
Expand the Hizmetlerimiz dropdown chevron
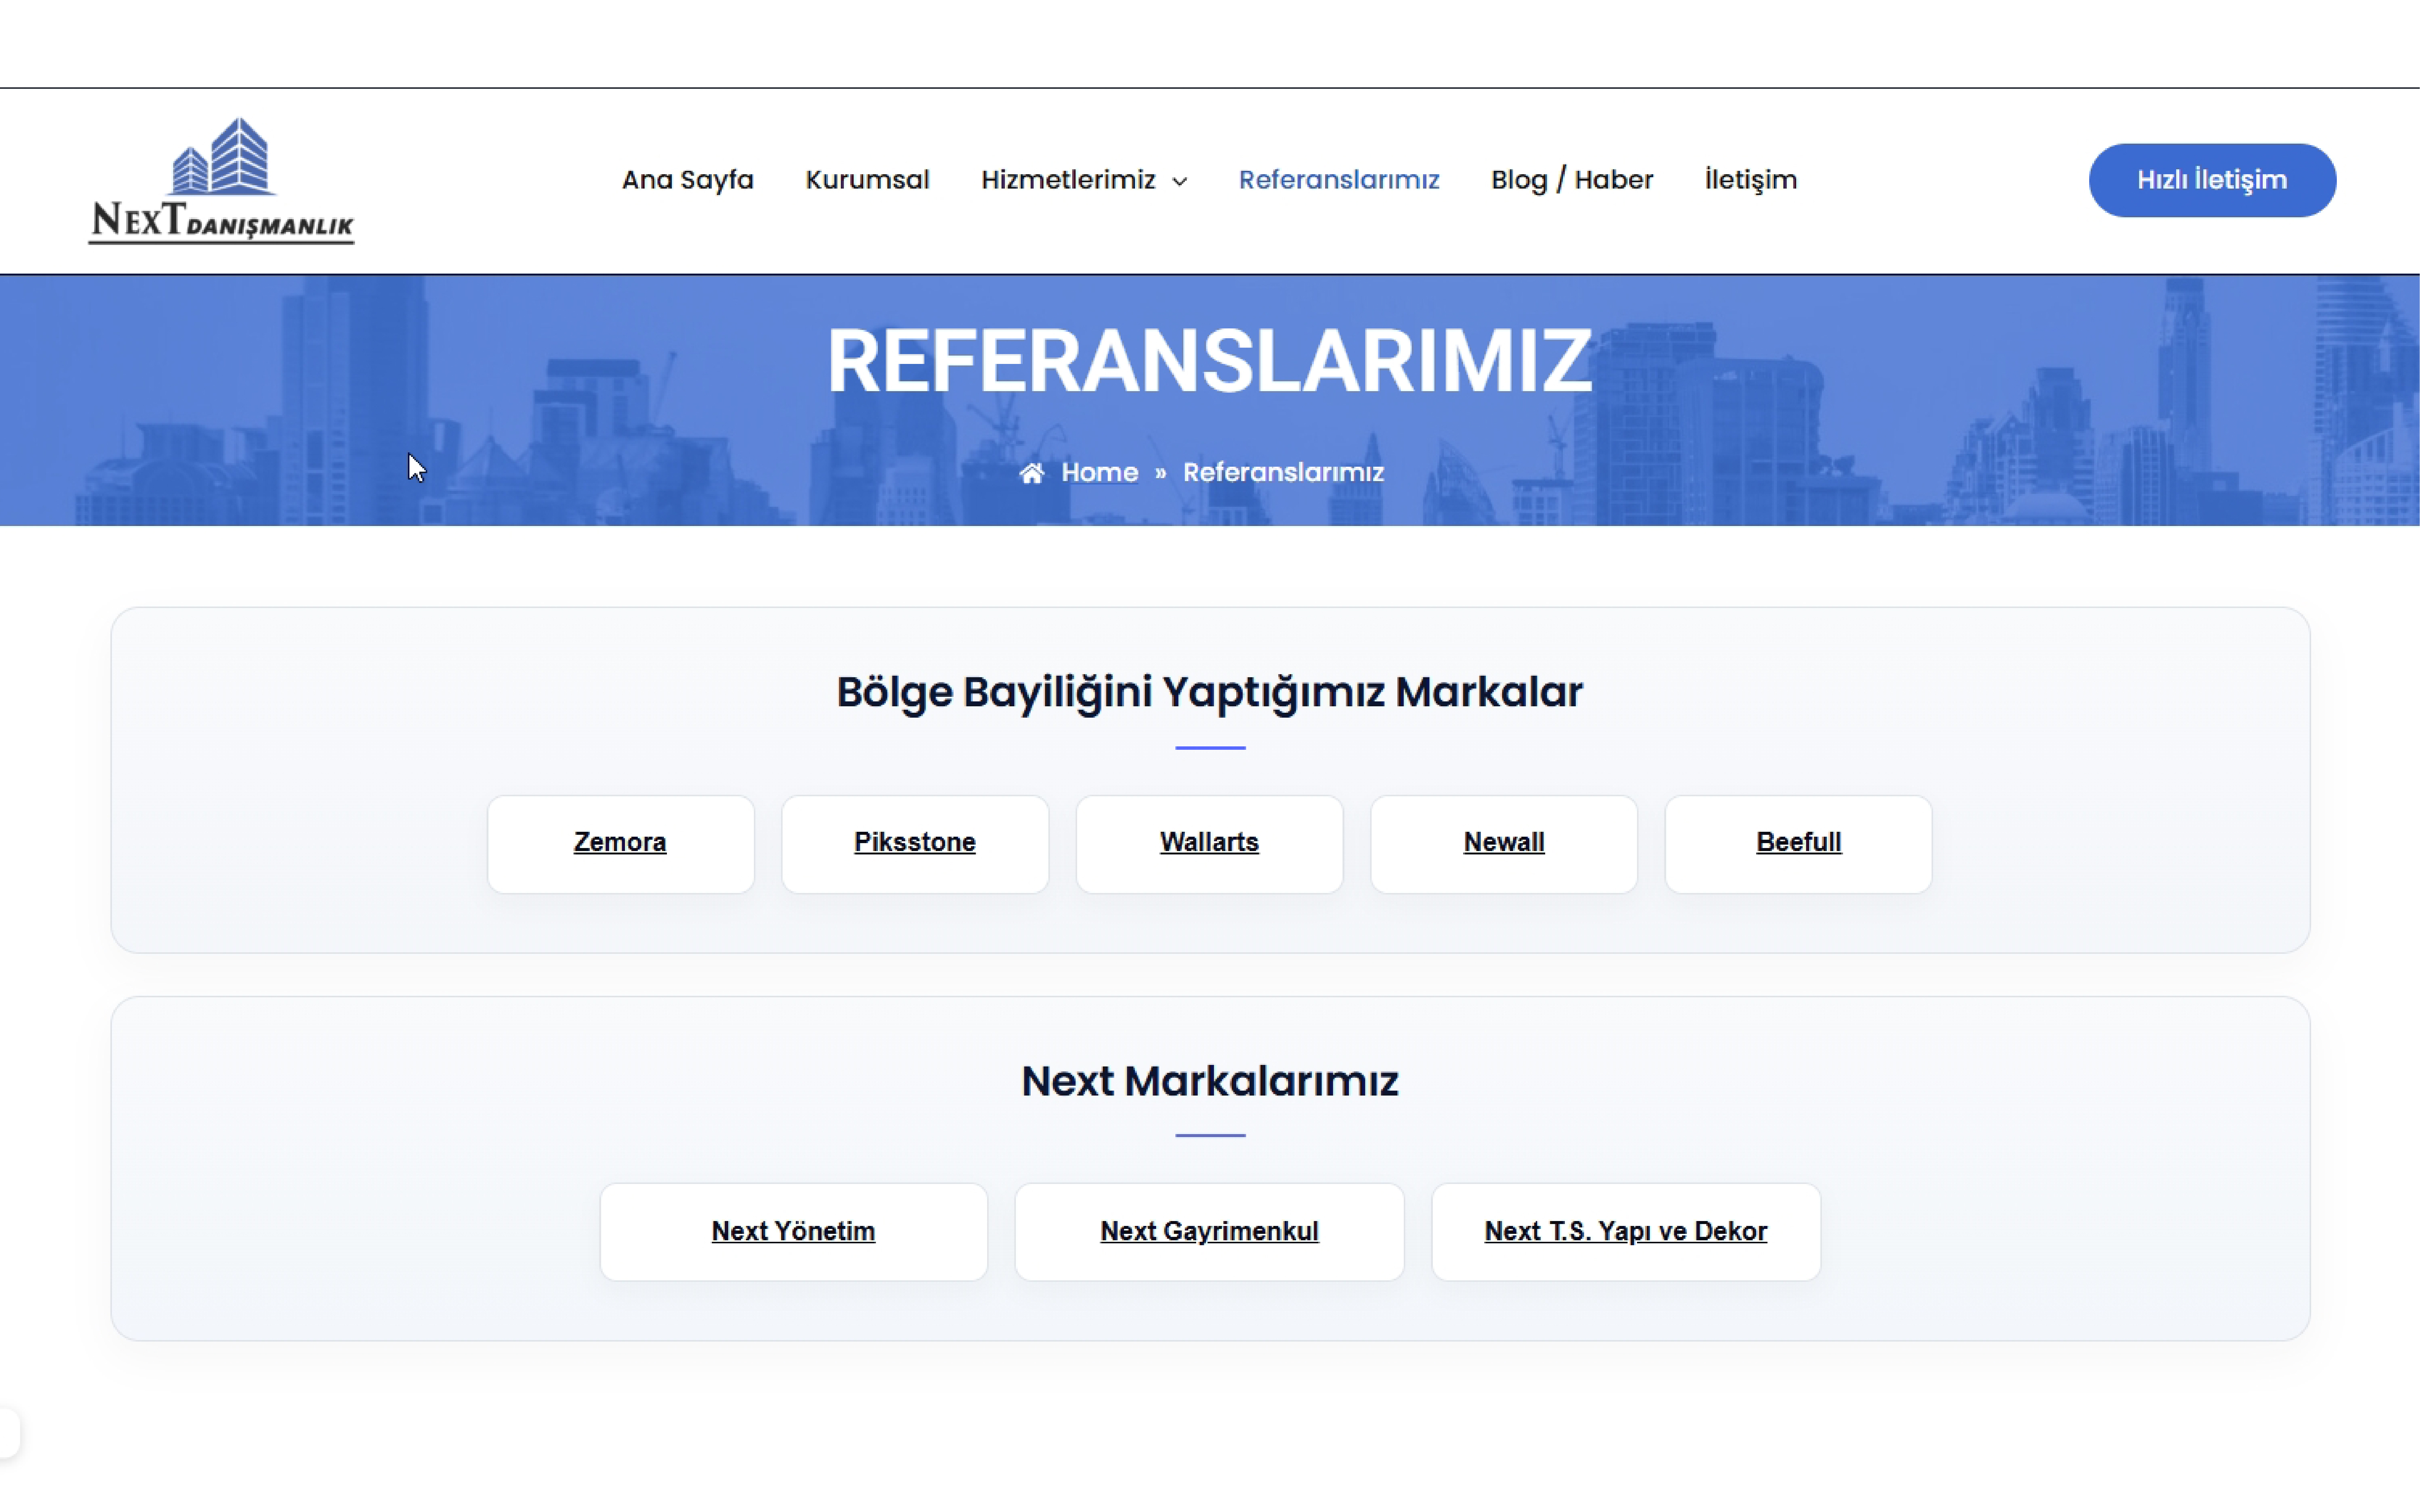click(x=1180, y=182)
